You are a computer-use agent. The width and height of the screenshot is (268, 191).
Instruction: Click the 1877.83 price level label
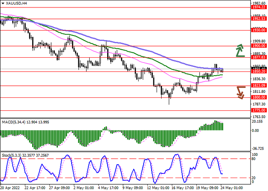259,57
